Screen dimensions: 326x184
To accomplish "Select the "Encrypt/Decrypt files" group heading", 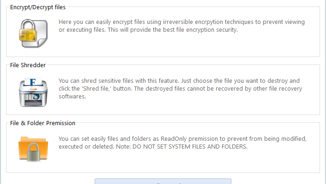I will [38, 7].
